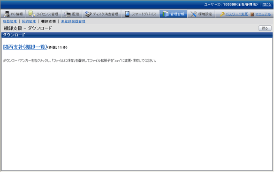Select the スマートデバイス tab
The image size is (274, 172).
tap(140, 14)
